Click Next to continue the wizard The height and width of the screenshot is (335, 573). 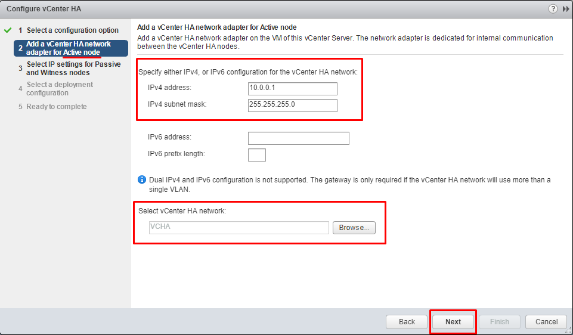pos(453,322)
